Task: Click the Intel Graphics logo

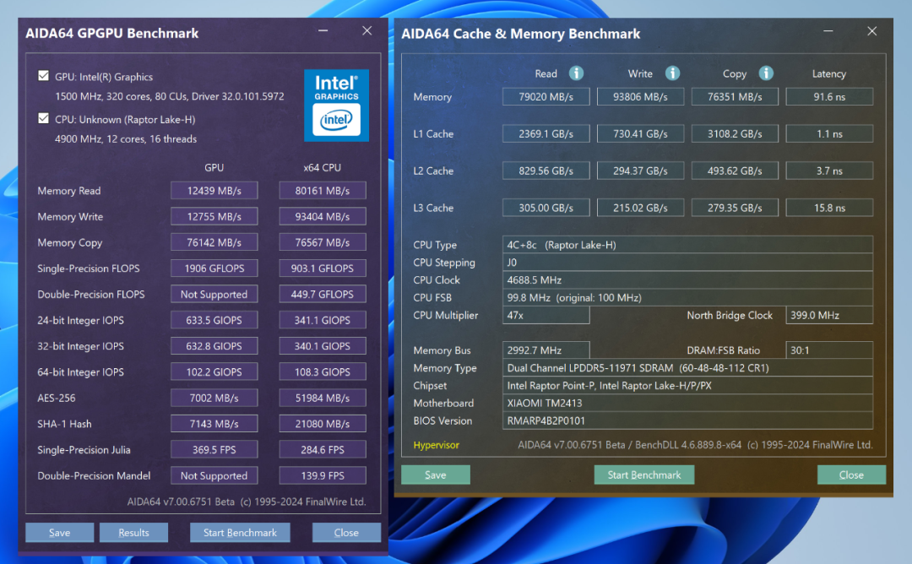Action: tap(336, 106)
